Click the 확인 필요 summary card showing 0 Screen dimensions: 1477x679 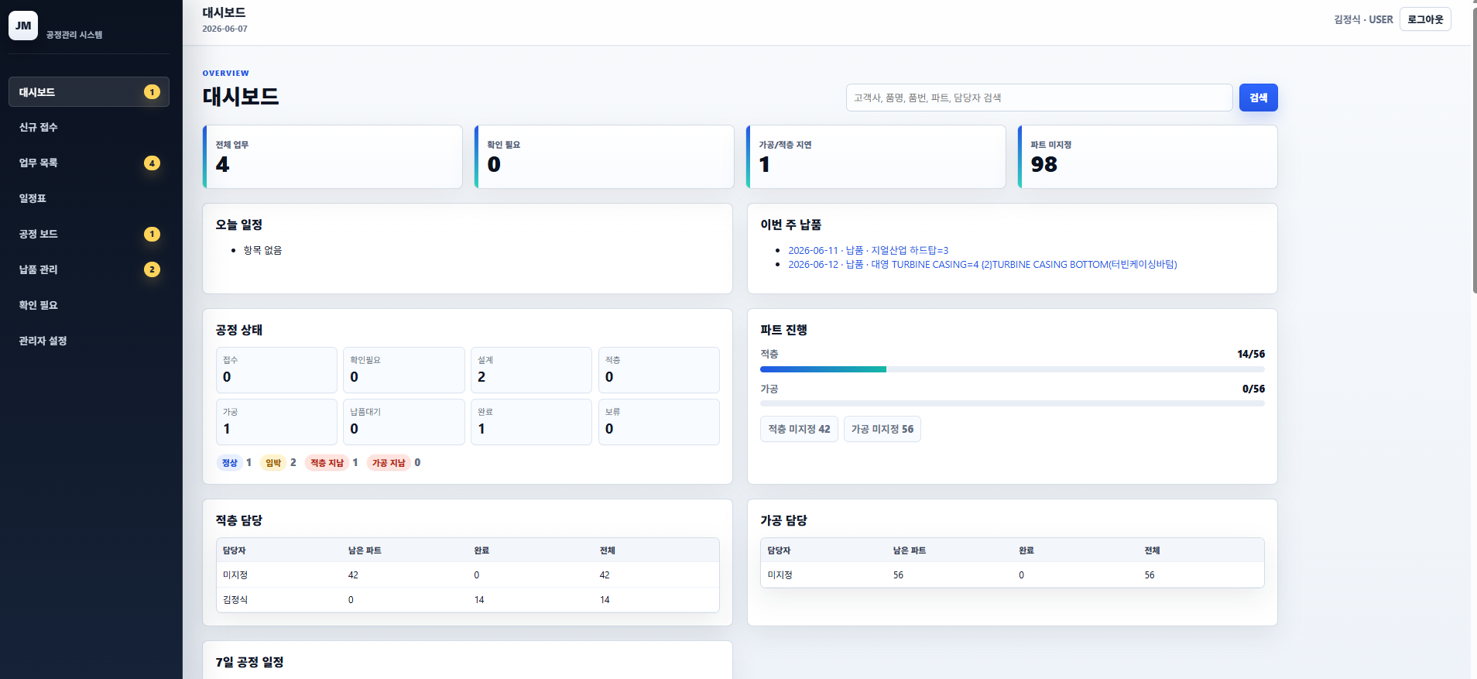605,156
